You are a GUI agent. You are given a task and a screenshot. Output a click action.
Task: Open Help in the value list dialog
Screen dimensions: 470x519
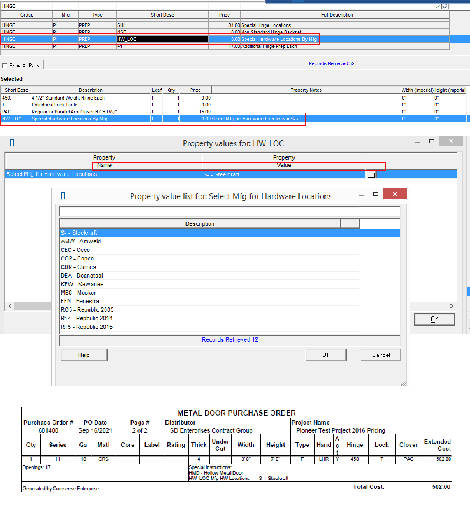click(84, 355)
